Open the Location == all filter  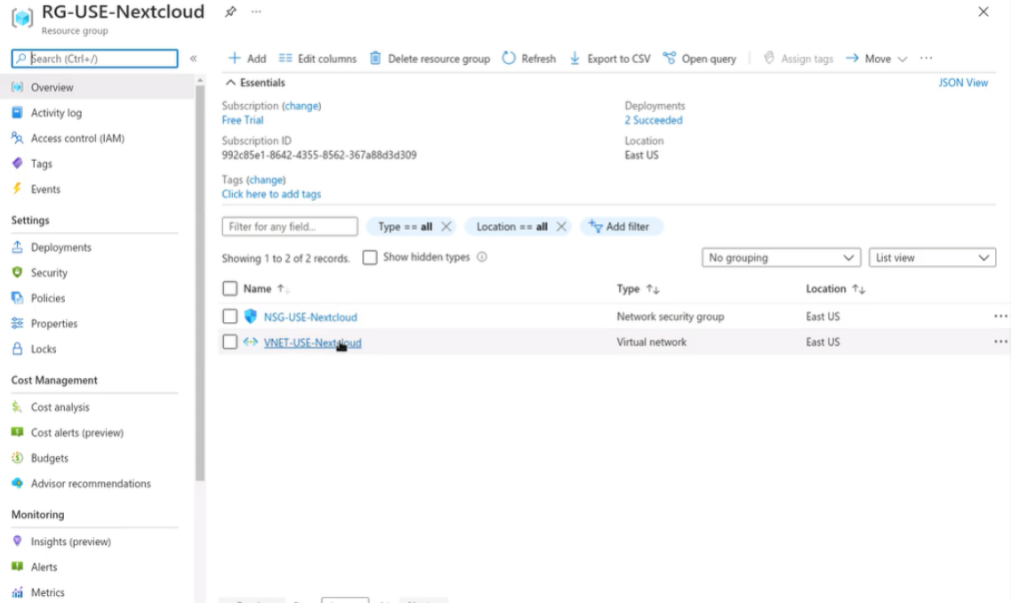[512, 227]
